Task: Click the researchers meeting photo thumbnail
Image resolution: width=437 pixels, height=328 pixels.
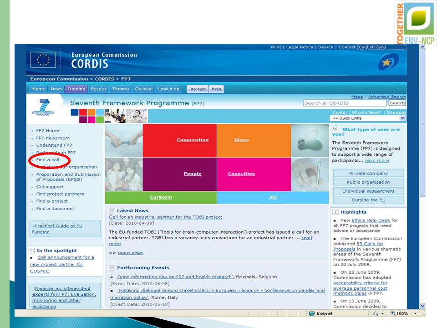Action: tap(115, 116)
